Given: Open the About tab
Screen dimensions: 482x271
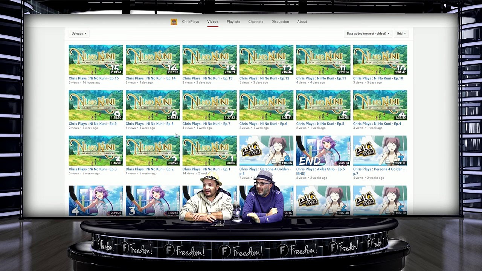Looking at the screenshot, I should 302,22.
